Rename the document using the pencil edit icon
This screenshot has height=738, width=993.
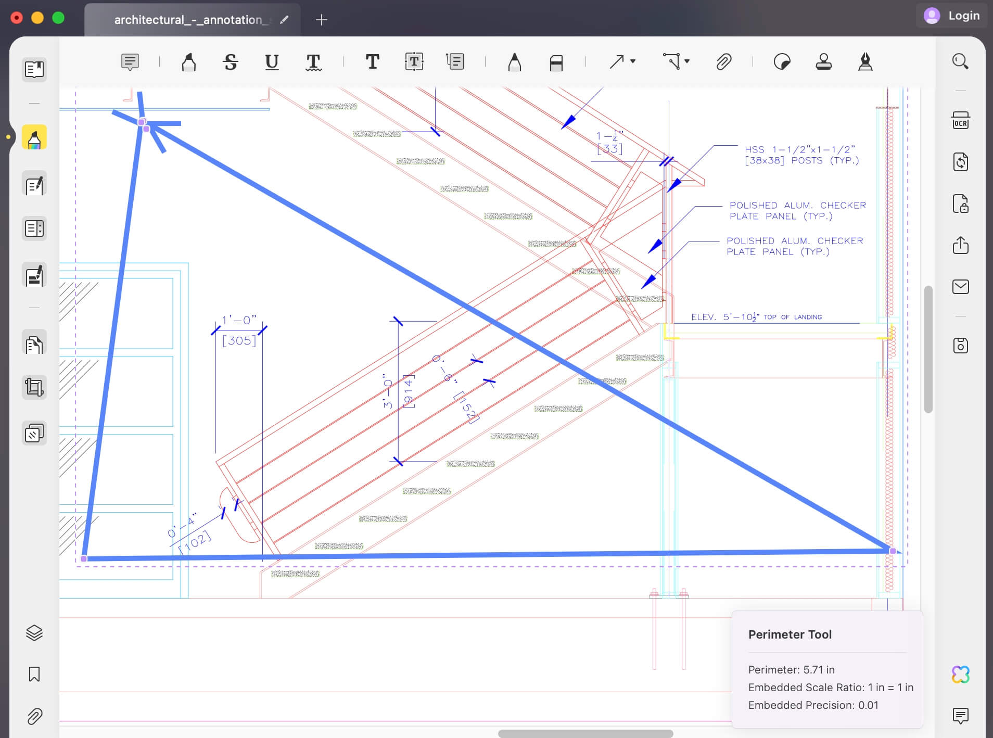point(284,20)
